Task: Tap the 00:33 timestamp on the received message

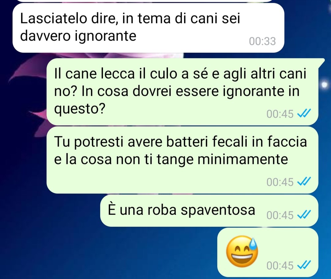Action: 262,41
